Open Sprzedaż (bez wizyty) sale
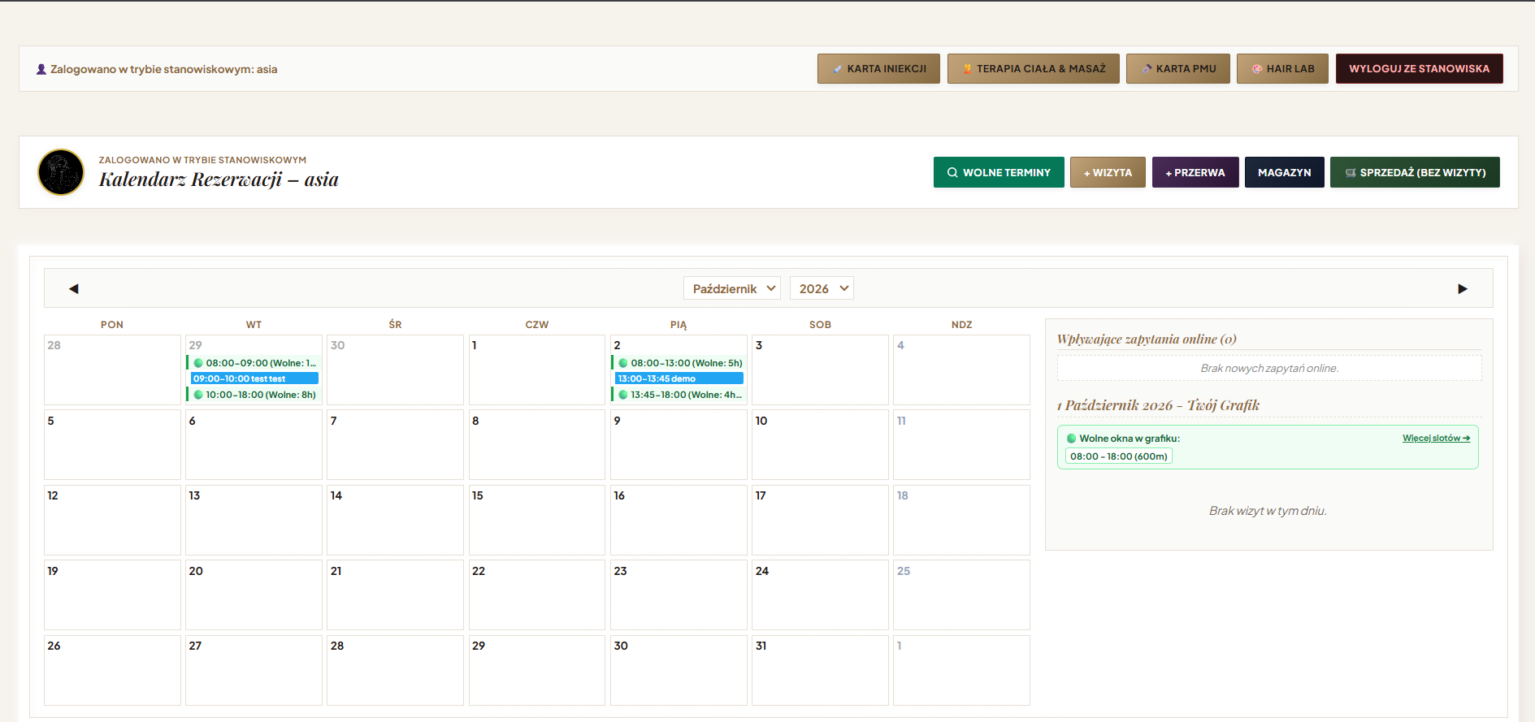Image resolution: width=1535 pixels, height=722 pixels. coord(1415,172)
